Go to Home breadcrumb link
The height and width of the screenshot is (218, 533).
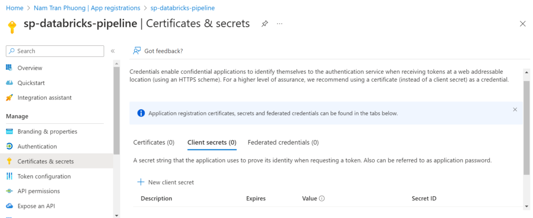coord(14,8)
